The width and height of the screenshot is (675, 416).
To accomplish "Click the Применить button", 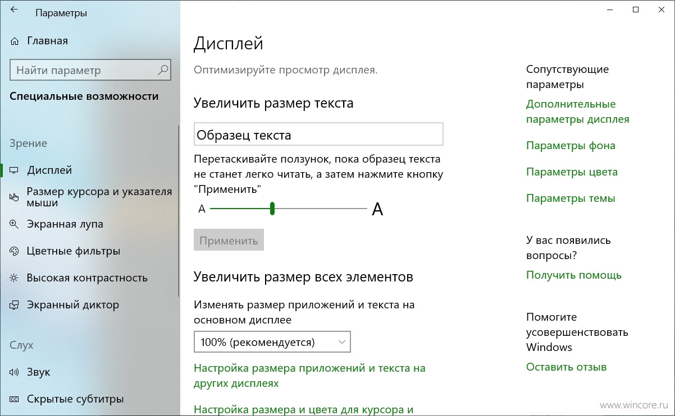I will tap(229, 241).
